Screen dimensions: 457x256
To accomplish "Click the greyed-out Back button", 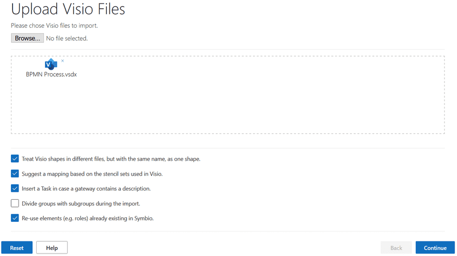I will (396, 248).
